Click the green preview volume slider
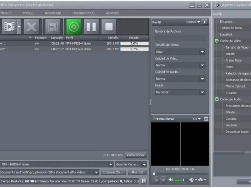 point(180,180)
